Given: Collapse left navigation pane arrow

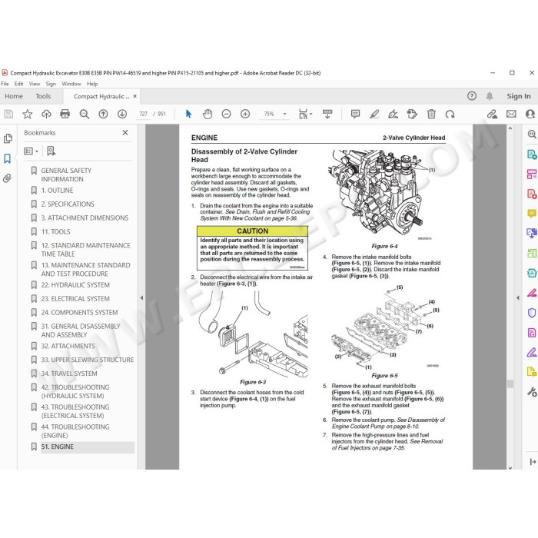Looking at the screenshot, I should tap(141, 298).
